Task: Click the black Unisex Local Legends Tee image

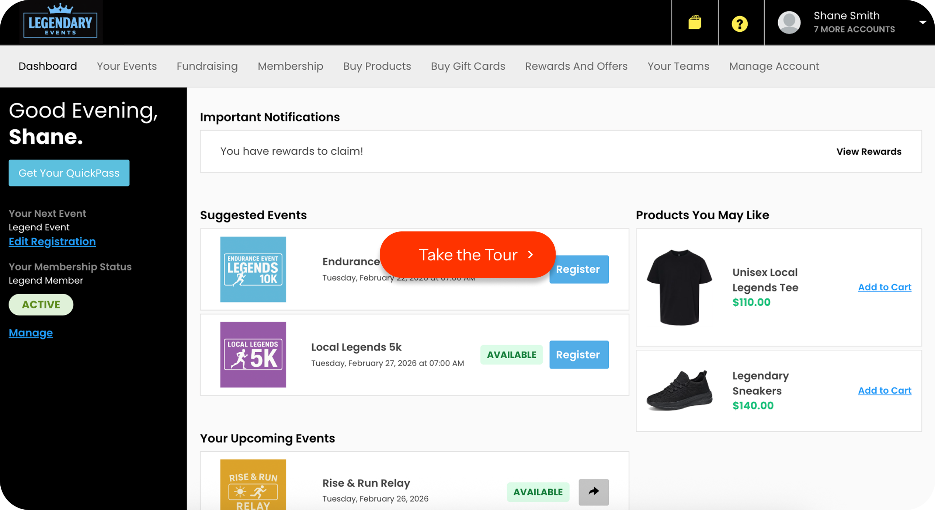Action: (x=679, y=287)
